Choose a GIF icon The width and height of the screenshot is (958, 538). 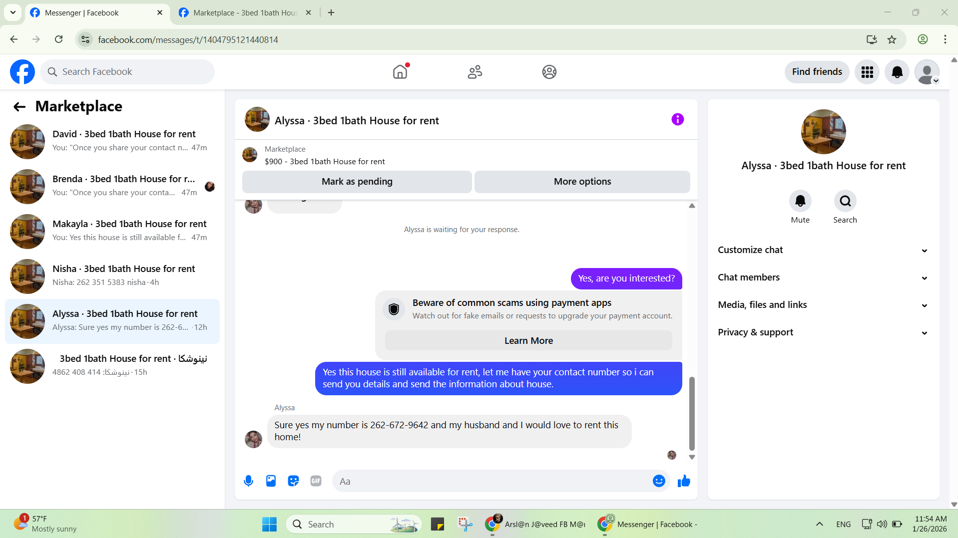pyautogui.click(x=316, y=481)
